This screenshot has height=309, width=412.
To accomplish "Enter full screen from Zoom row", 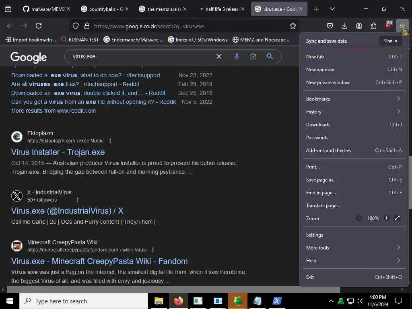I will pyautogui.click(x=397, y=218).
